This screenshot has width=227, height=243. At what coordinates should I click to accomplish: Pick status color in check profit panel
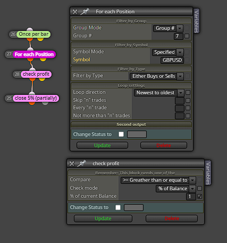[x=133, y=207]
